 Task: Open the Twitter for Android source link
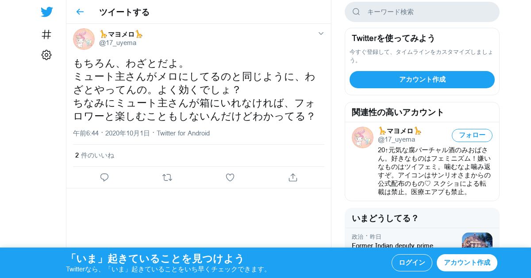click(x=183, y=133)
